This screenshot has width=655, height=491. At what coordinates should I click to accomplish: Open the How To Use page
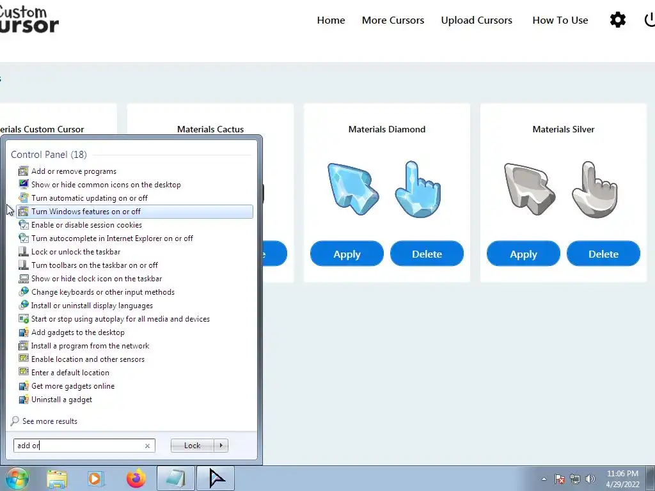560,20
